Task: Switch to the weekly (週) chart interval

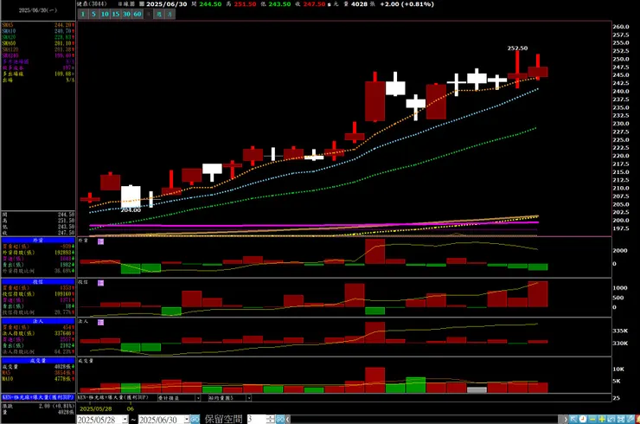Action: [x=159, y=15]
